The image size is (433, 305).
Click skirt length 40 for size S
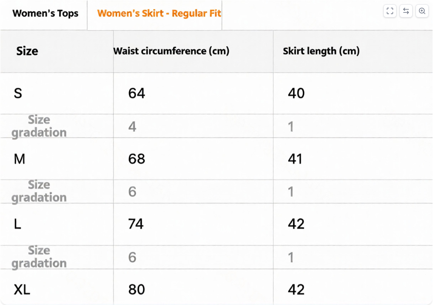[x=296, y=93]
